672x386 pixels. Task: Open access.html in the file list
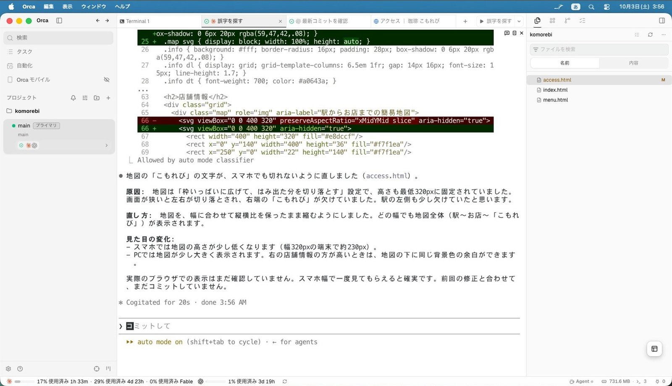click(x=599, y=80)
